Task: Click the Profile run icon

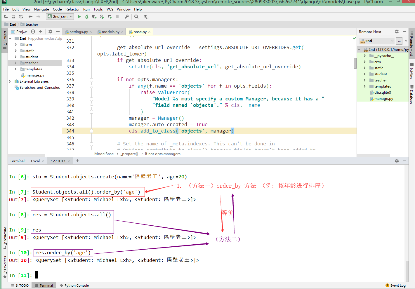Action: pyautogui.click(x=102, y=17)
